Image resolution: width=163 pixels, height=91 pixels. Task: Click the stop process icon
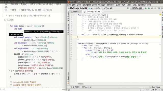(x=155, y=8)
